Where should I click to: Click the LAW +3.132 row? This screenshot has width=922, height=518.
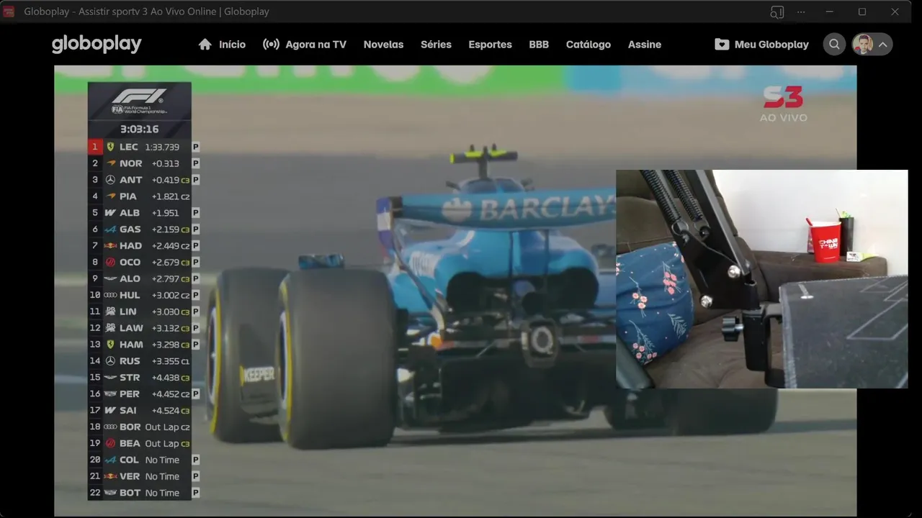[x=143, y=328]
